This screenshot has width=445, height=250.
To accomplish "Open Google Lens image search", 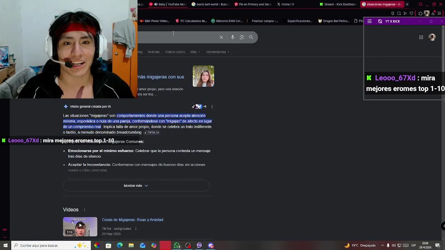I will click(x=242, y=37).
